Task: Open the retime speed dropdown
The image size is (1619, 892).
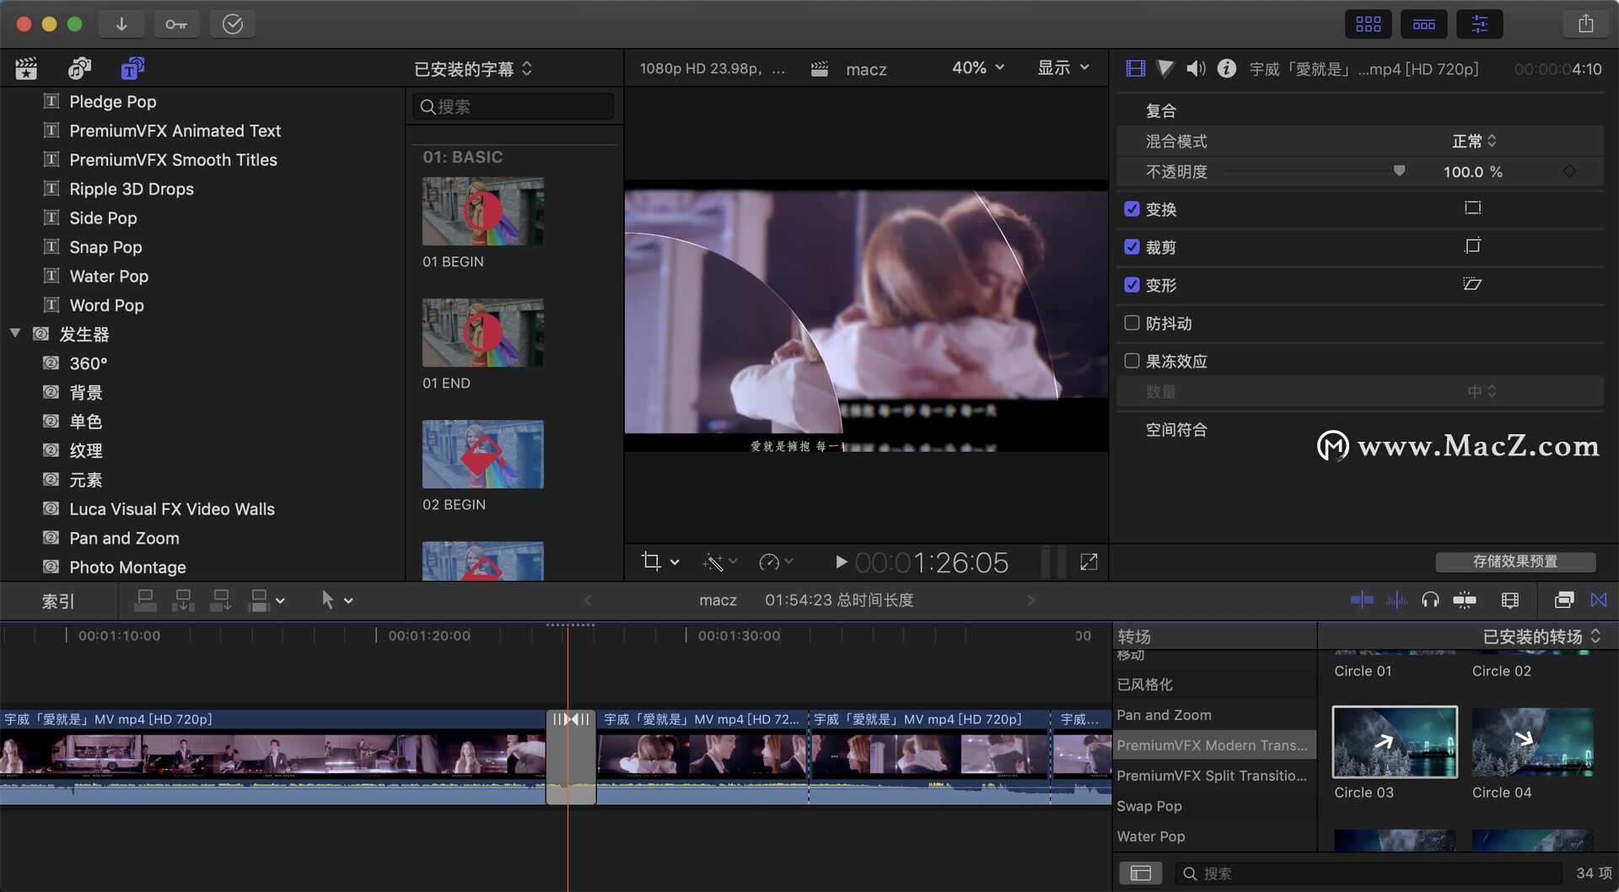Action: point(776,562)
